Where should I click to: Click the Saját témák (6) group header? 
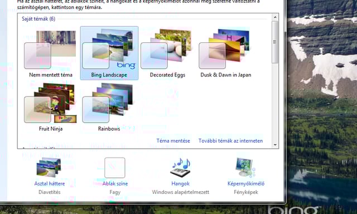coord(38,19)
